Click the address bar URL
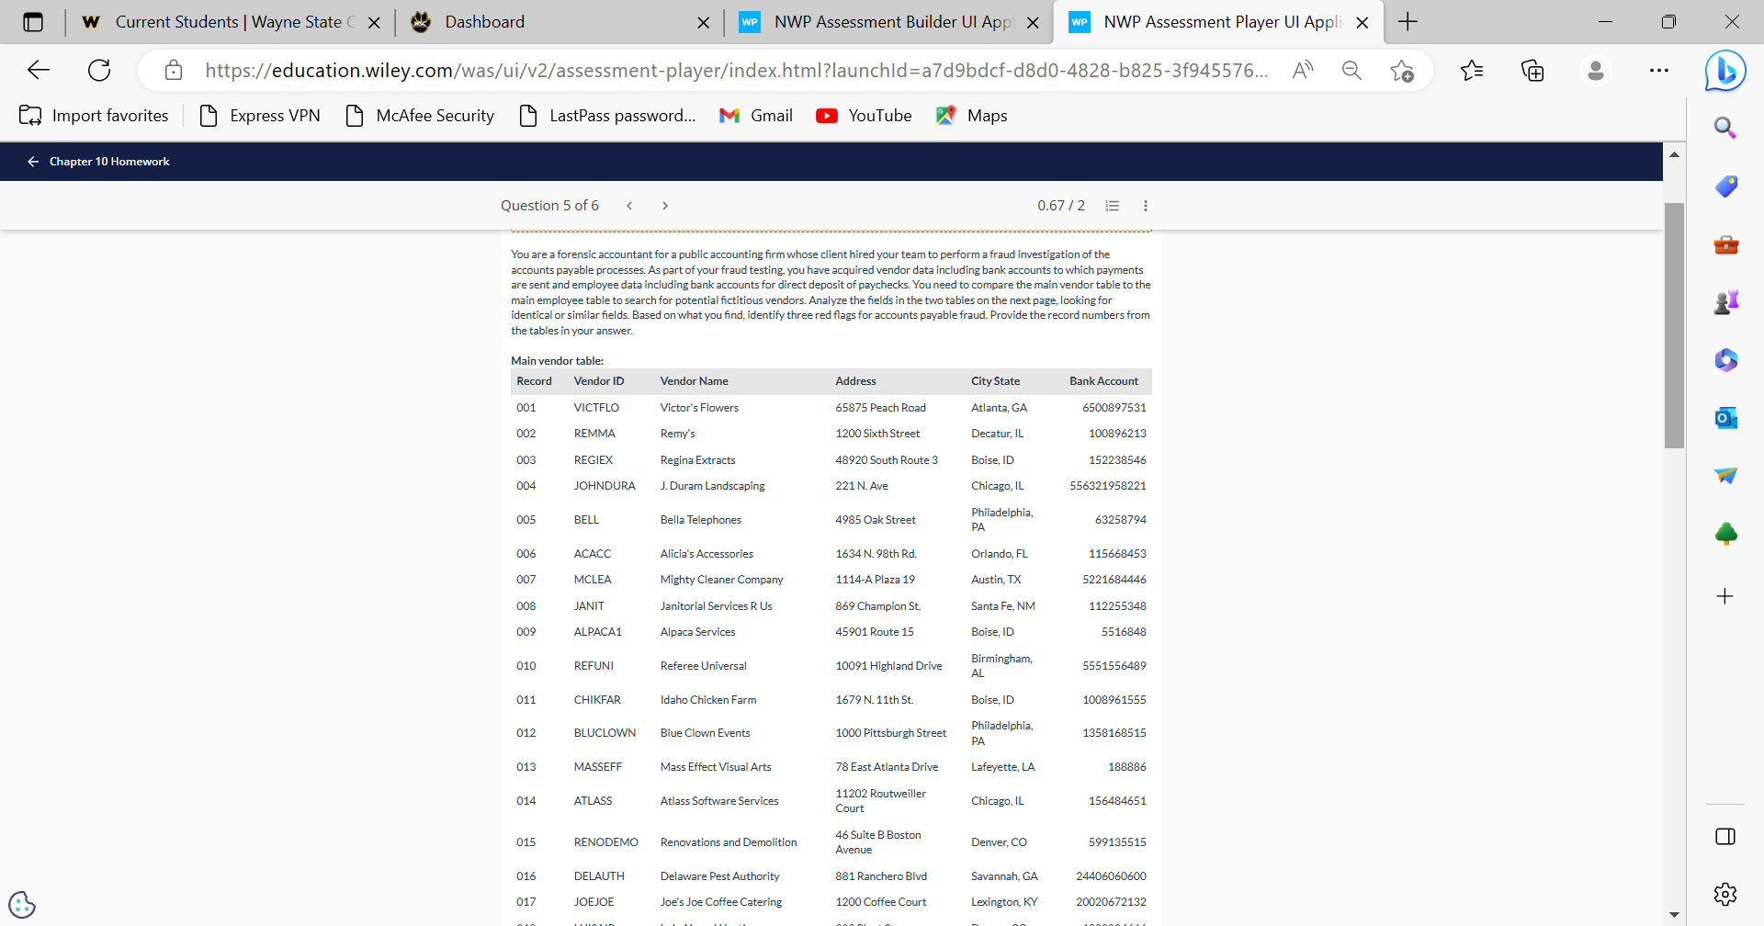The width and height of the screenshot is (1764, 926). coord(736,70)
